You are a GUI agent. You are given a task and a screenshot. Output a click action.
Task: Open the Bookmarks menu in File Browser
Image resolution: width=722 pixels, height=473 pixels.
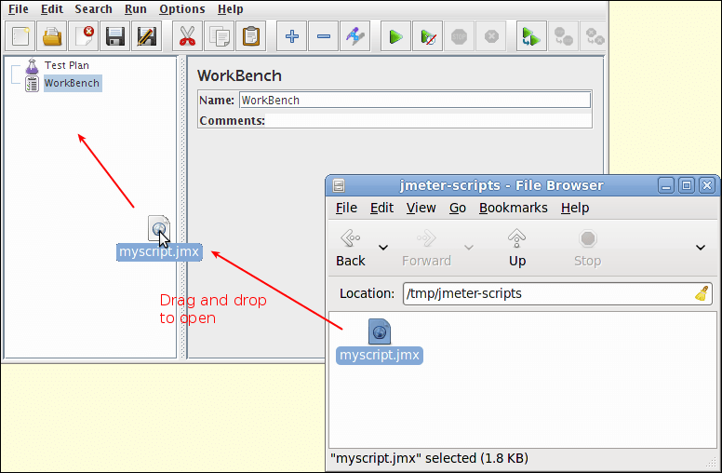(513, 208)
